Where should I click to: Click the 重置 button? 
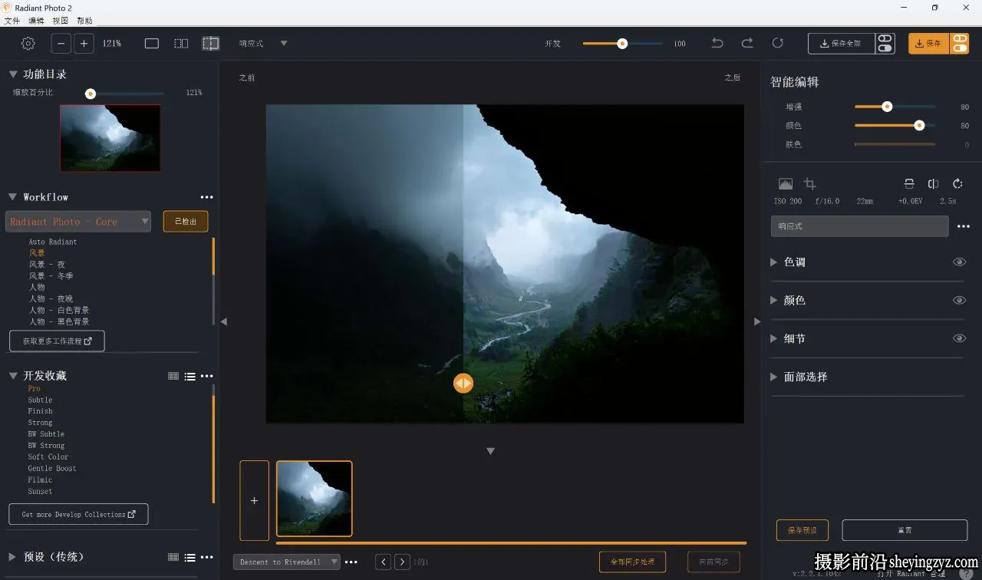[905, 530]
